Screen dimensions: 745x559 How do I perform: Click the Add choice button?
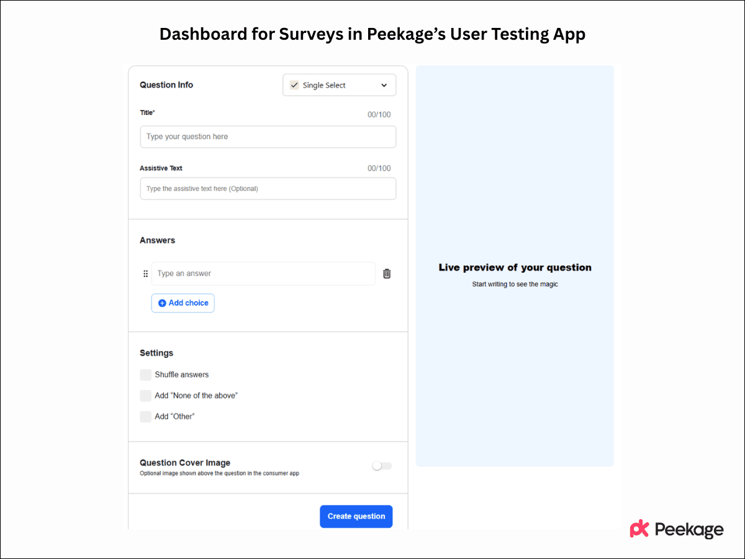coord(183,302)
